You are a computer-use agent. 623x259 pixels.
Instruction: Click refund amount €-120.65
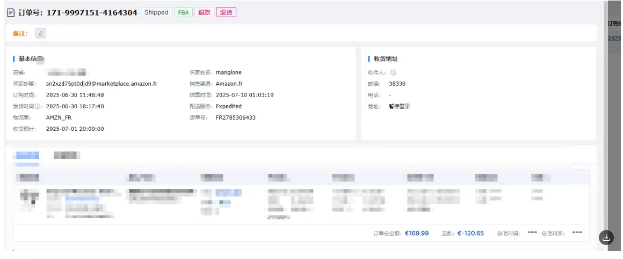tap(471, 233)
